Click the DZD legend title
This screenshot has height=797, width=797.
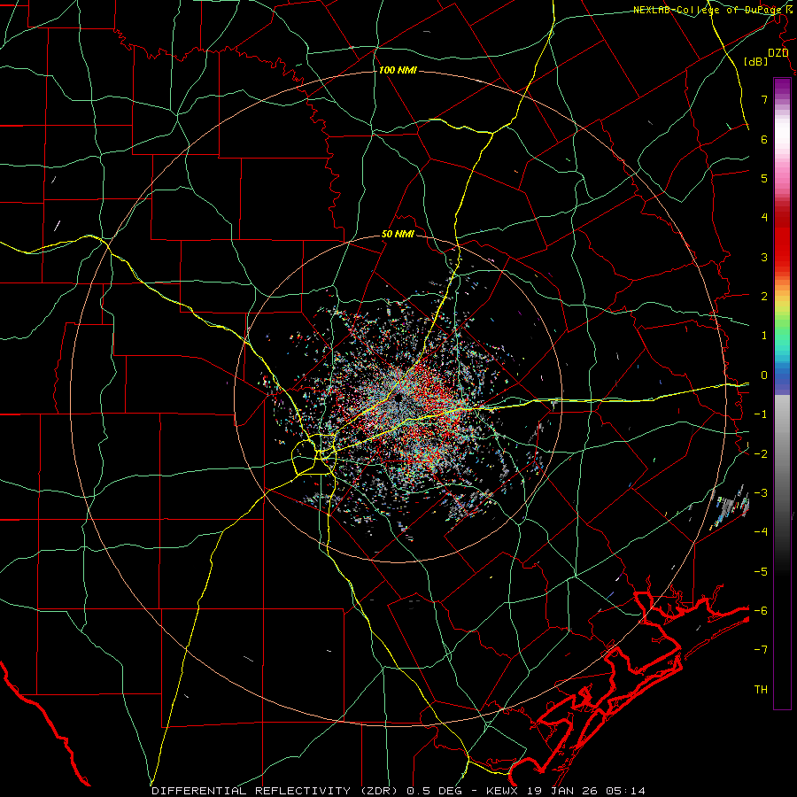click(x=778, y=53)
